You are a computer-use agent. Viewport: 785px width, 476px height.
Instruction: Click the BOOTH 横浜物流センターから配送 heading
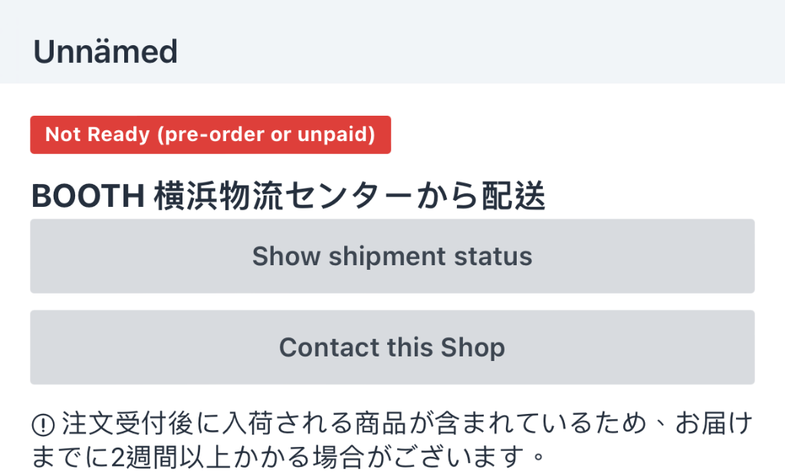tap(288, 195)
